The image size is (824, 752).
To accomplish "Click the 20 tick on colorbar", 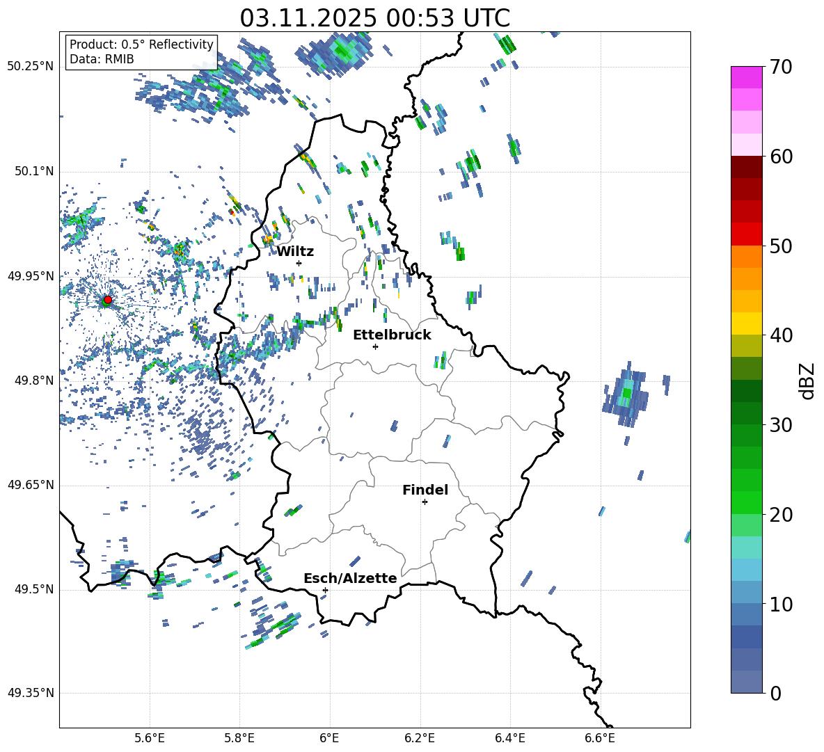I will (x=781, y=515).
